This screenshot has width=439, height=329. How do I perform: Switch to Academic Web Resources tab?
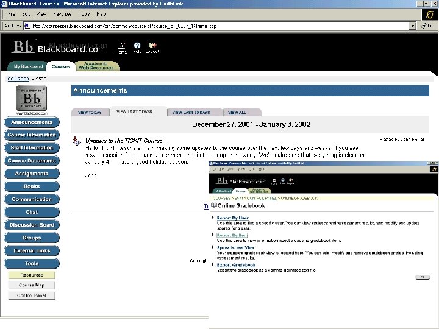96,66
